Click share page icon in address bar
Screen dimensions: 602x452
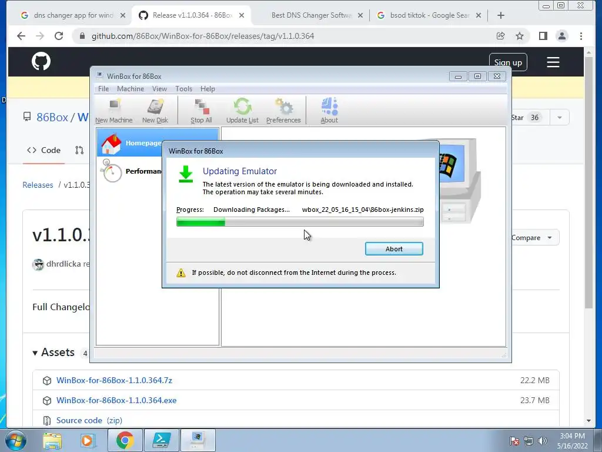(500, 36)
